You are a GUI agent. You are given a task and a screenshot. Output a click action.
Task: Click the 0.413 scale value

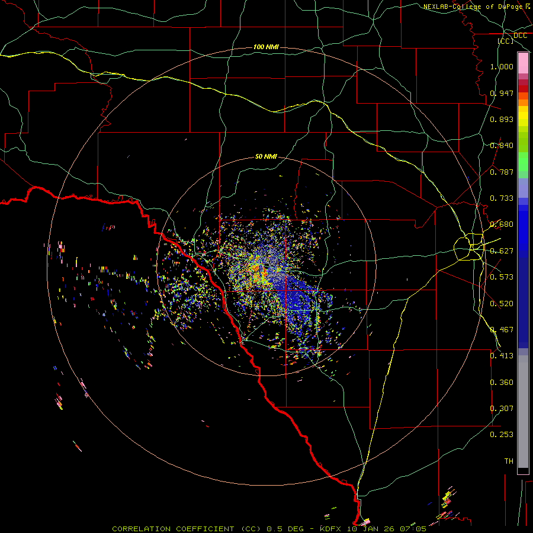(502, 356)
